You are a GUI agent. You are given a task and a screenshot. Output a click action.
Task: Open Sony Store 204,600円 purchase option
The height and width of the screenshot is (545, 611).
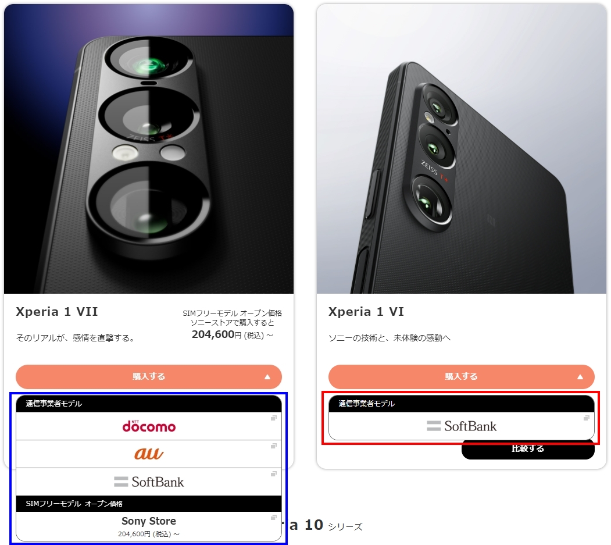pyautogui.click(x=148, y=526)
